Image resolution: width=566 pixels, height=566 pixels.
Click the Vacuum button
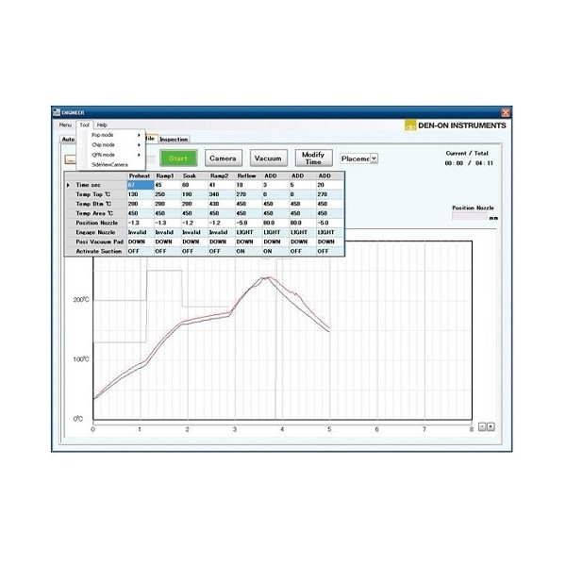268,158
